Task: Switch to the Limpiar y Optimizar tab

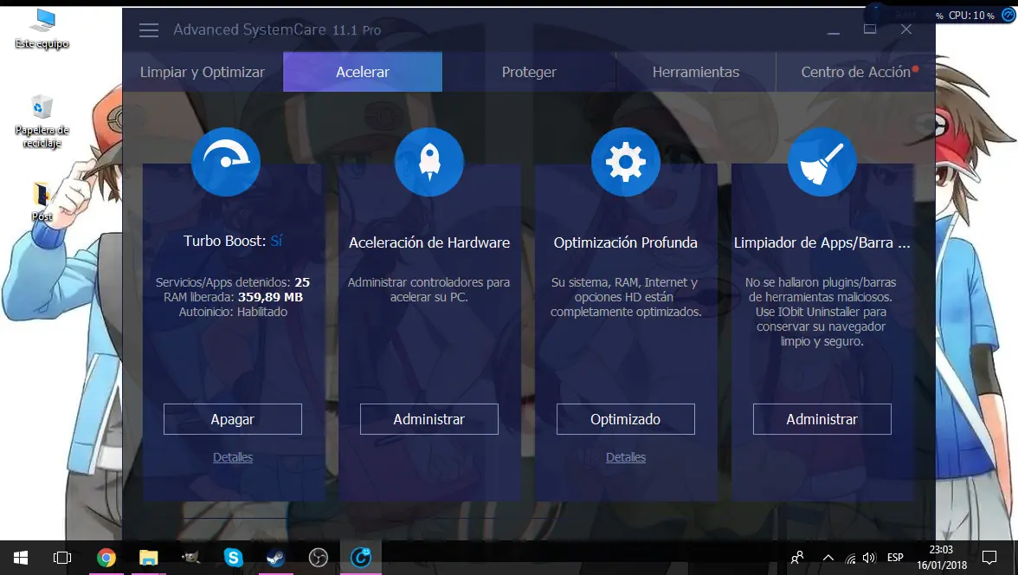Action: coord(201,72)
